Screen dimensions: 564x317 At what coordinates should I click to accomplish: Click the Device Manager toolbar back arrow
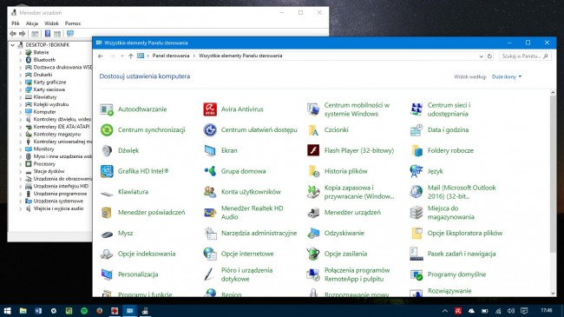[x=13, y=34]
